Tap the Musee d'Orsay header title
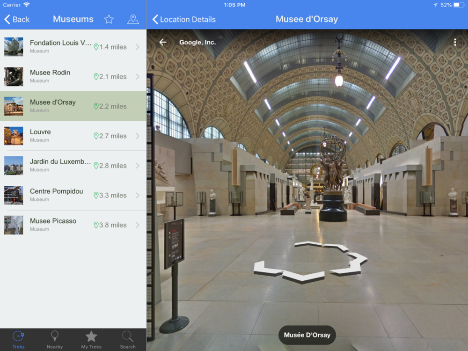 [307, 19]
